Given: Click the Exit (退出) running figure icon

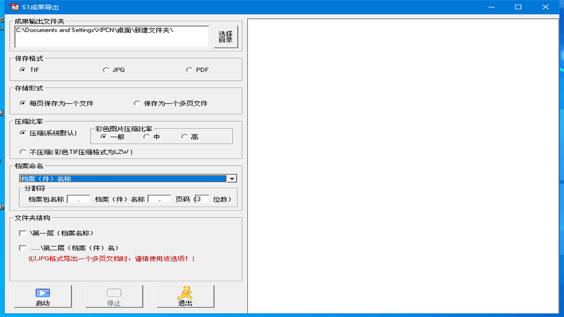Looking at the screenshot, I should (x=185, y=293).
